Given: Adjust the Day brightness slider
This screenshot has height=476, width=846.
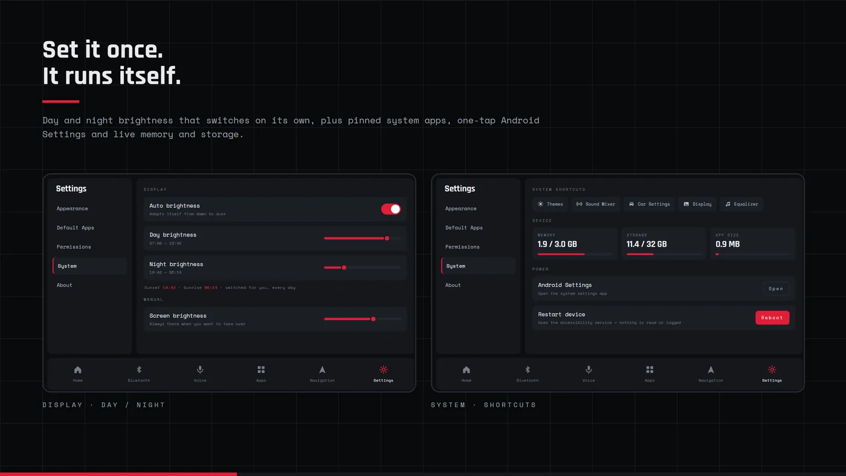Looking at the screenshot, I should pos(363,238).
